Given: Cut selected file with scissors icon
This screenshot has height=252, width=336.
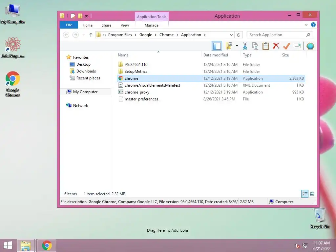Looking at the screenshot, I should [x=245, y=46].
